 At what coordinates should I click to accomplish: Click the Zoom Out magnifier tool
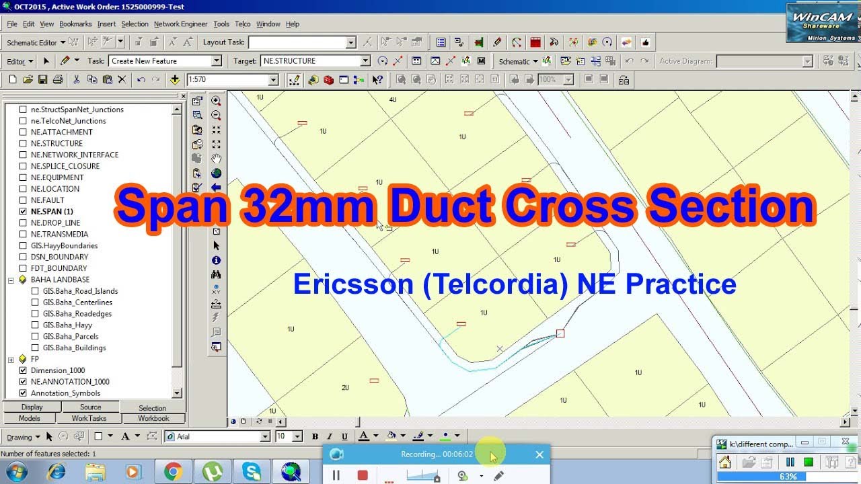[216, 116]
